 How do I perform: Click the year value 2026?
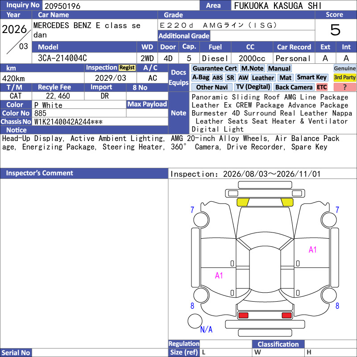(x=14, y=29)
